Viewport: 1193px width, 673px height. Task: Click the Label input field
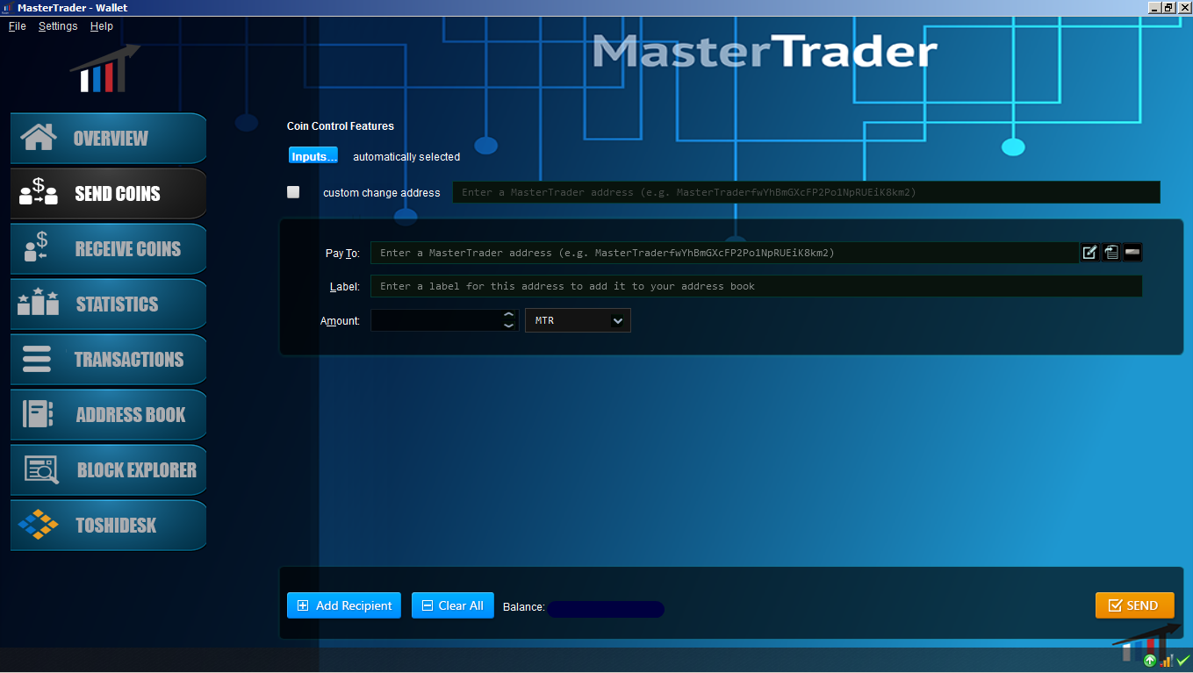(756, 286)
